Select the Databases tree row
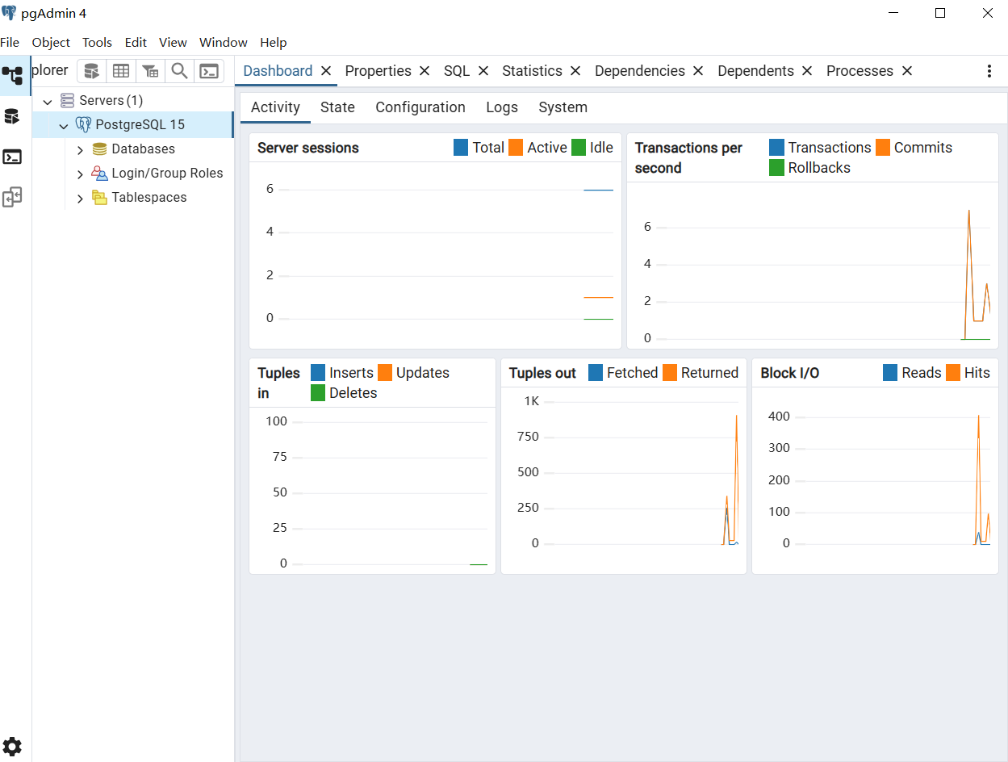The width and height of the screenshot is (1008, 762). [132, 149]
